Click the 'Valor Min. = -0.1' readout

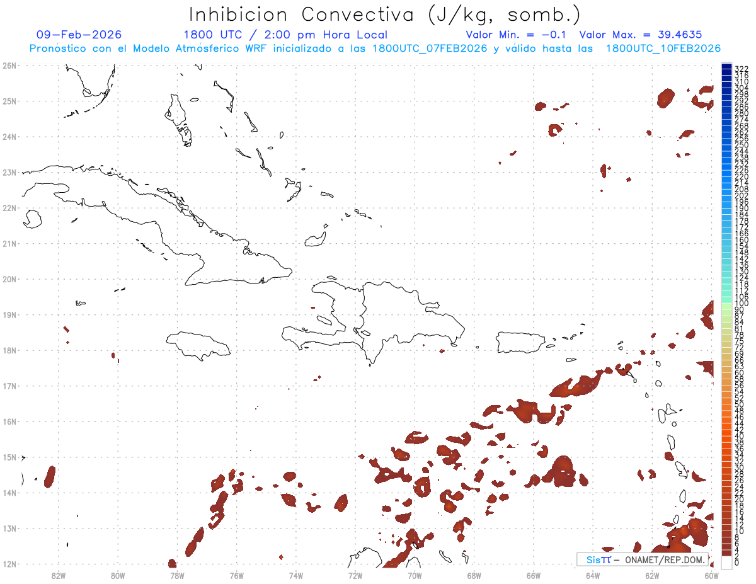pos(517,35)
